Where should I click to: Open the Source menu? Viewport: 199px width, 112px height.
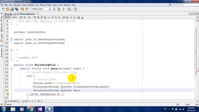[24, 5]
